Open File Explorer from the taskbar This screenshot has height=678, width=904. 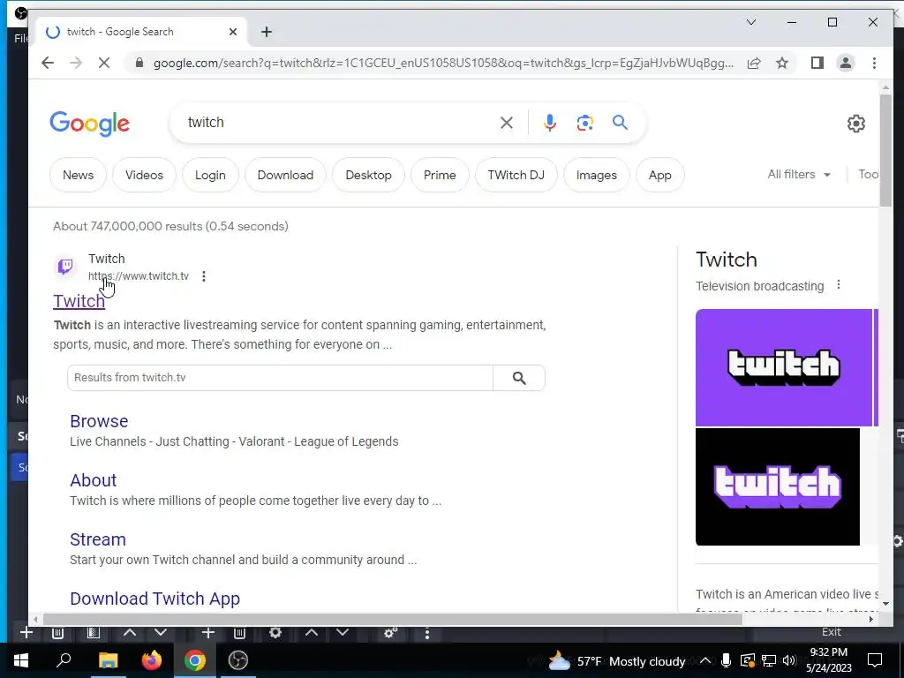tap(108, 660)
